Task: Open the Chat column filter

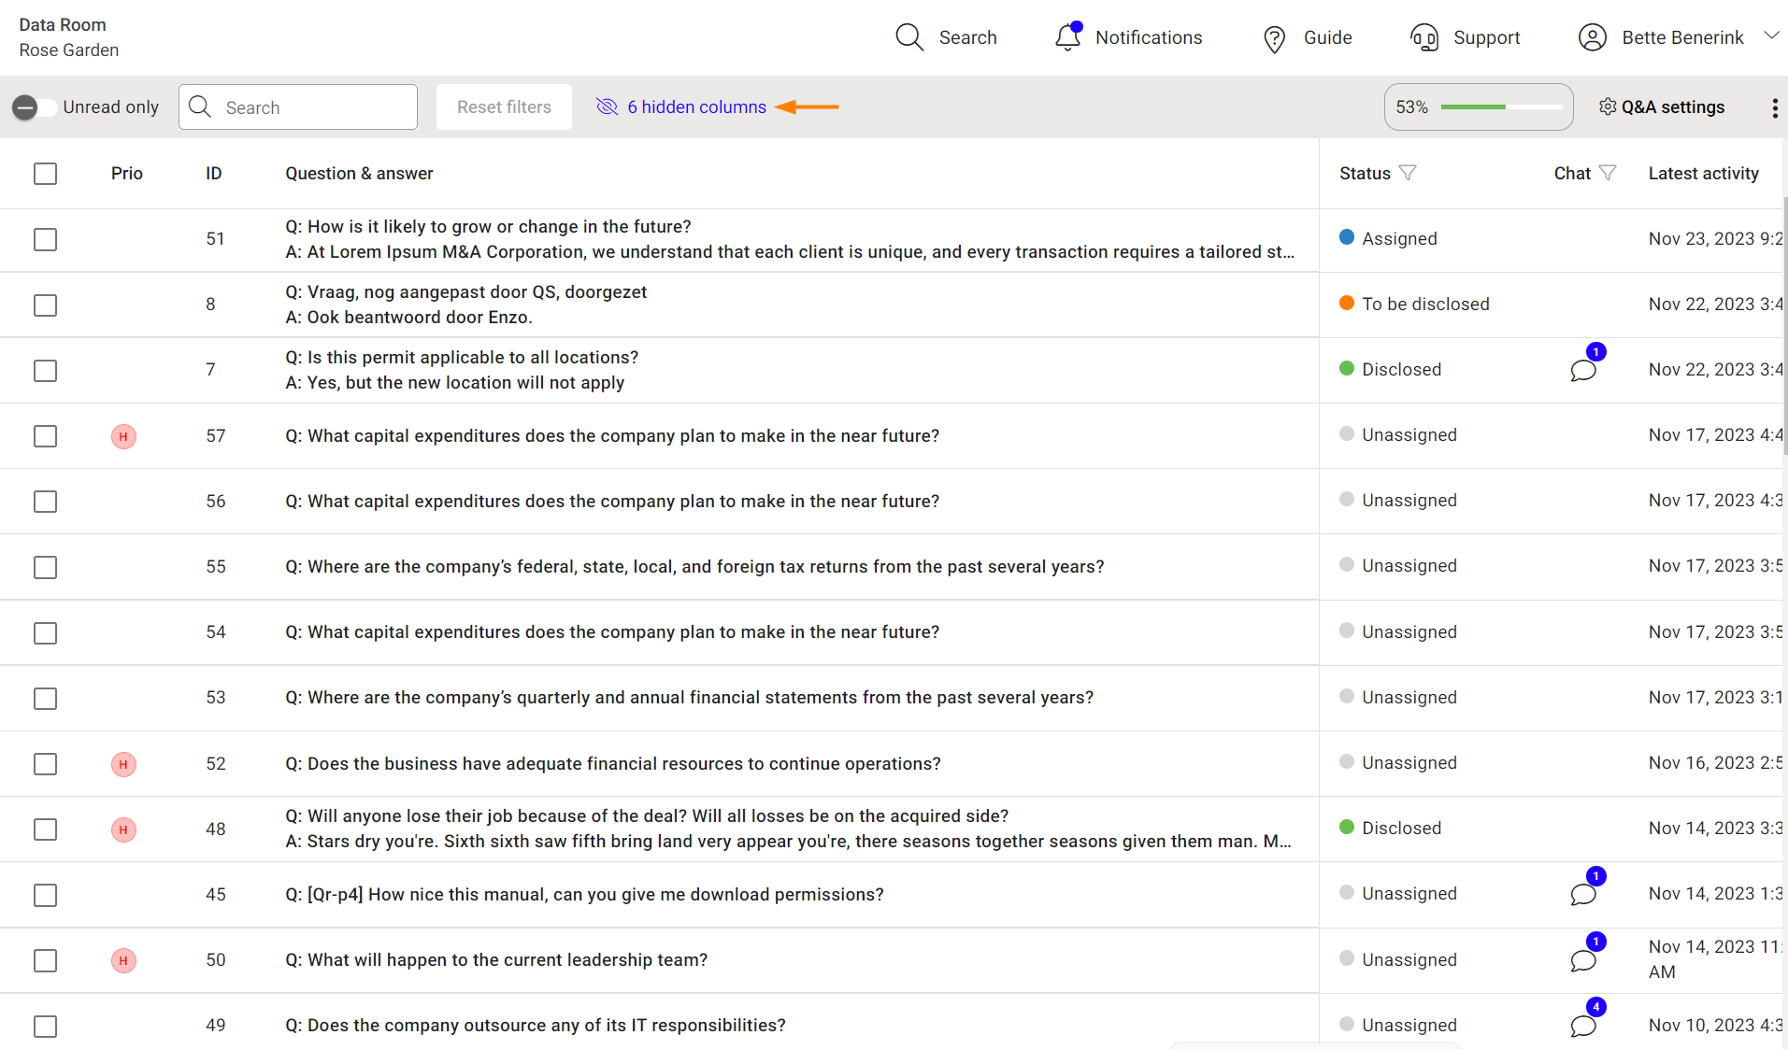Action: point(1608,173)
